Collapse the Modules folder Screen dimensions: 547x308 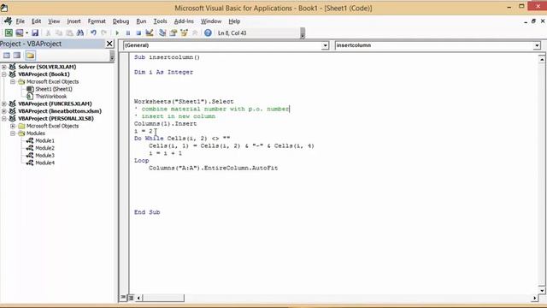click(x=13, y=133)
